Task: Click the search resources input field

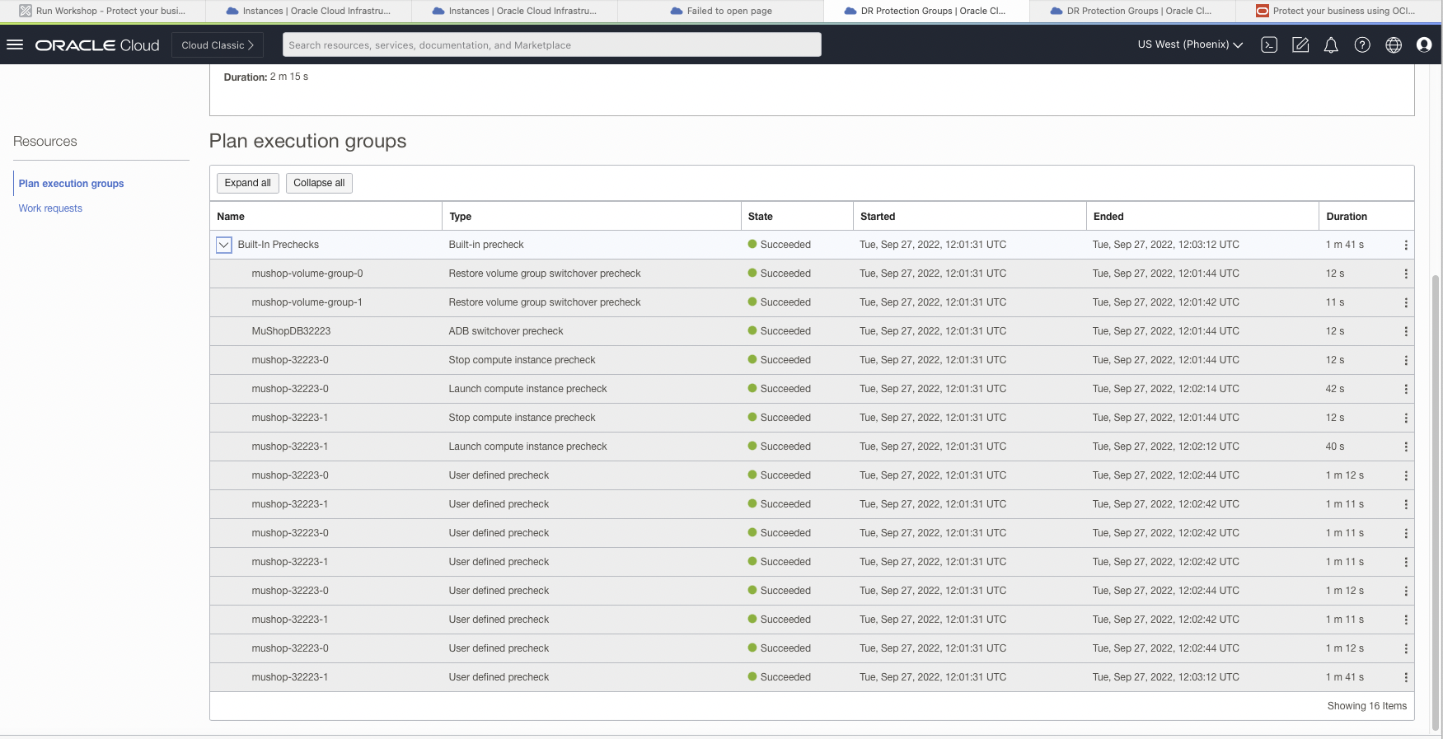Action: 551,44
